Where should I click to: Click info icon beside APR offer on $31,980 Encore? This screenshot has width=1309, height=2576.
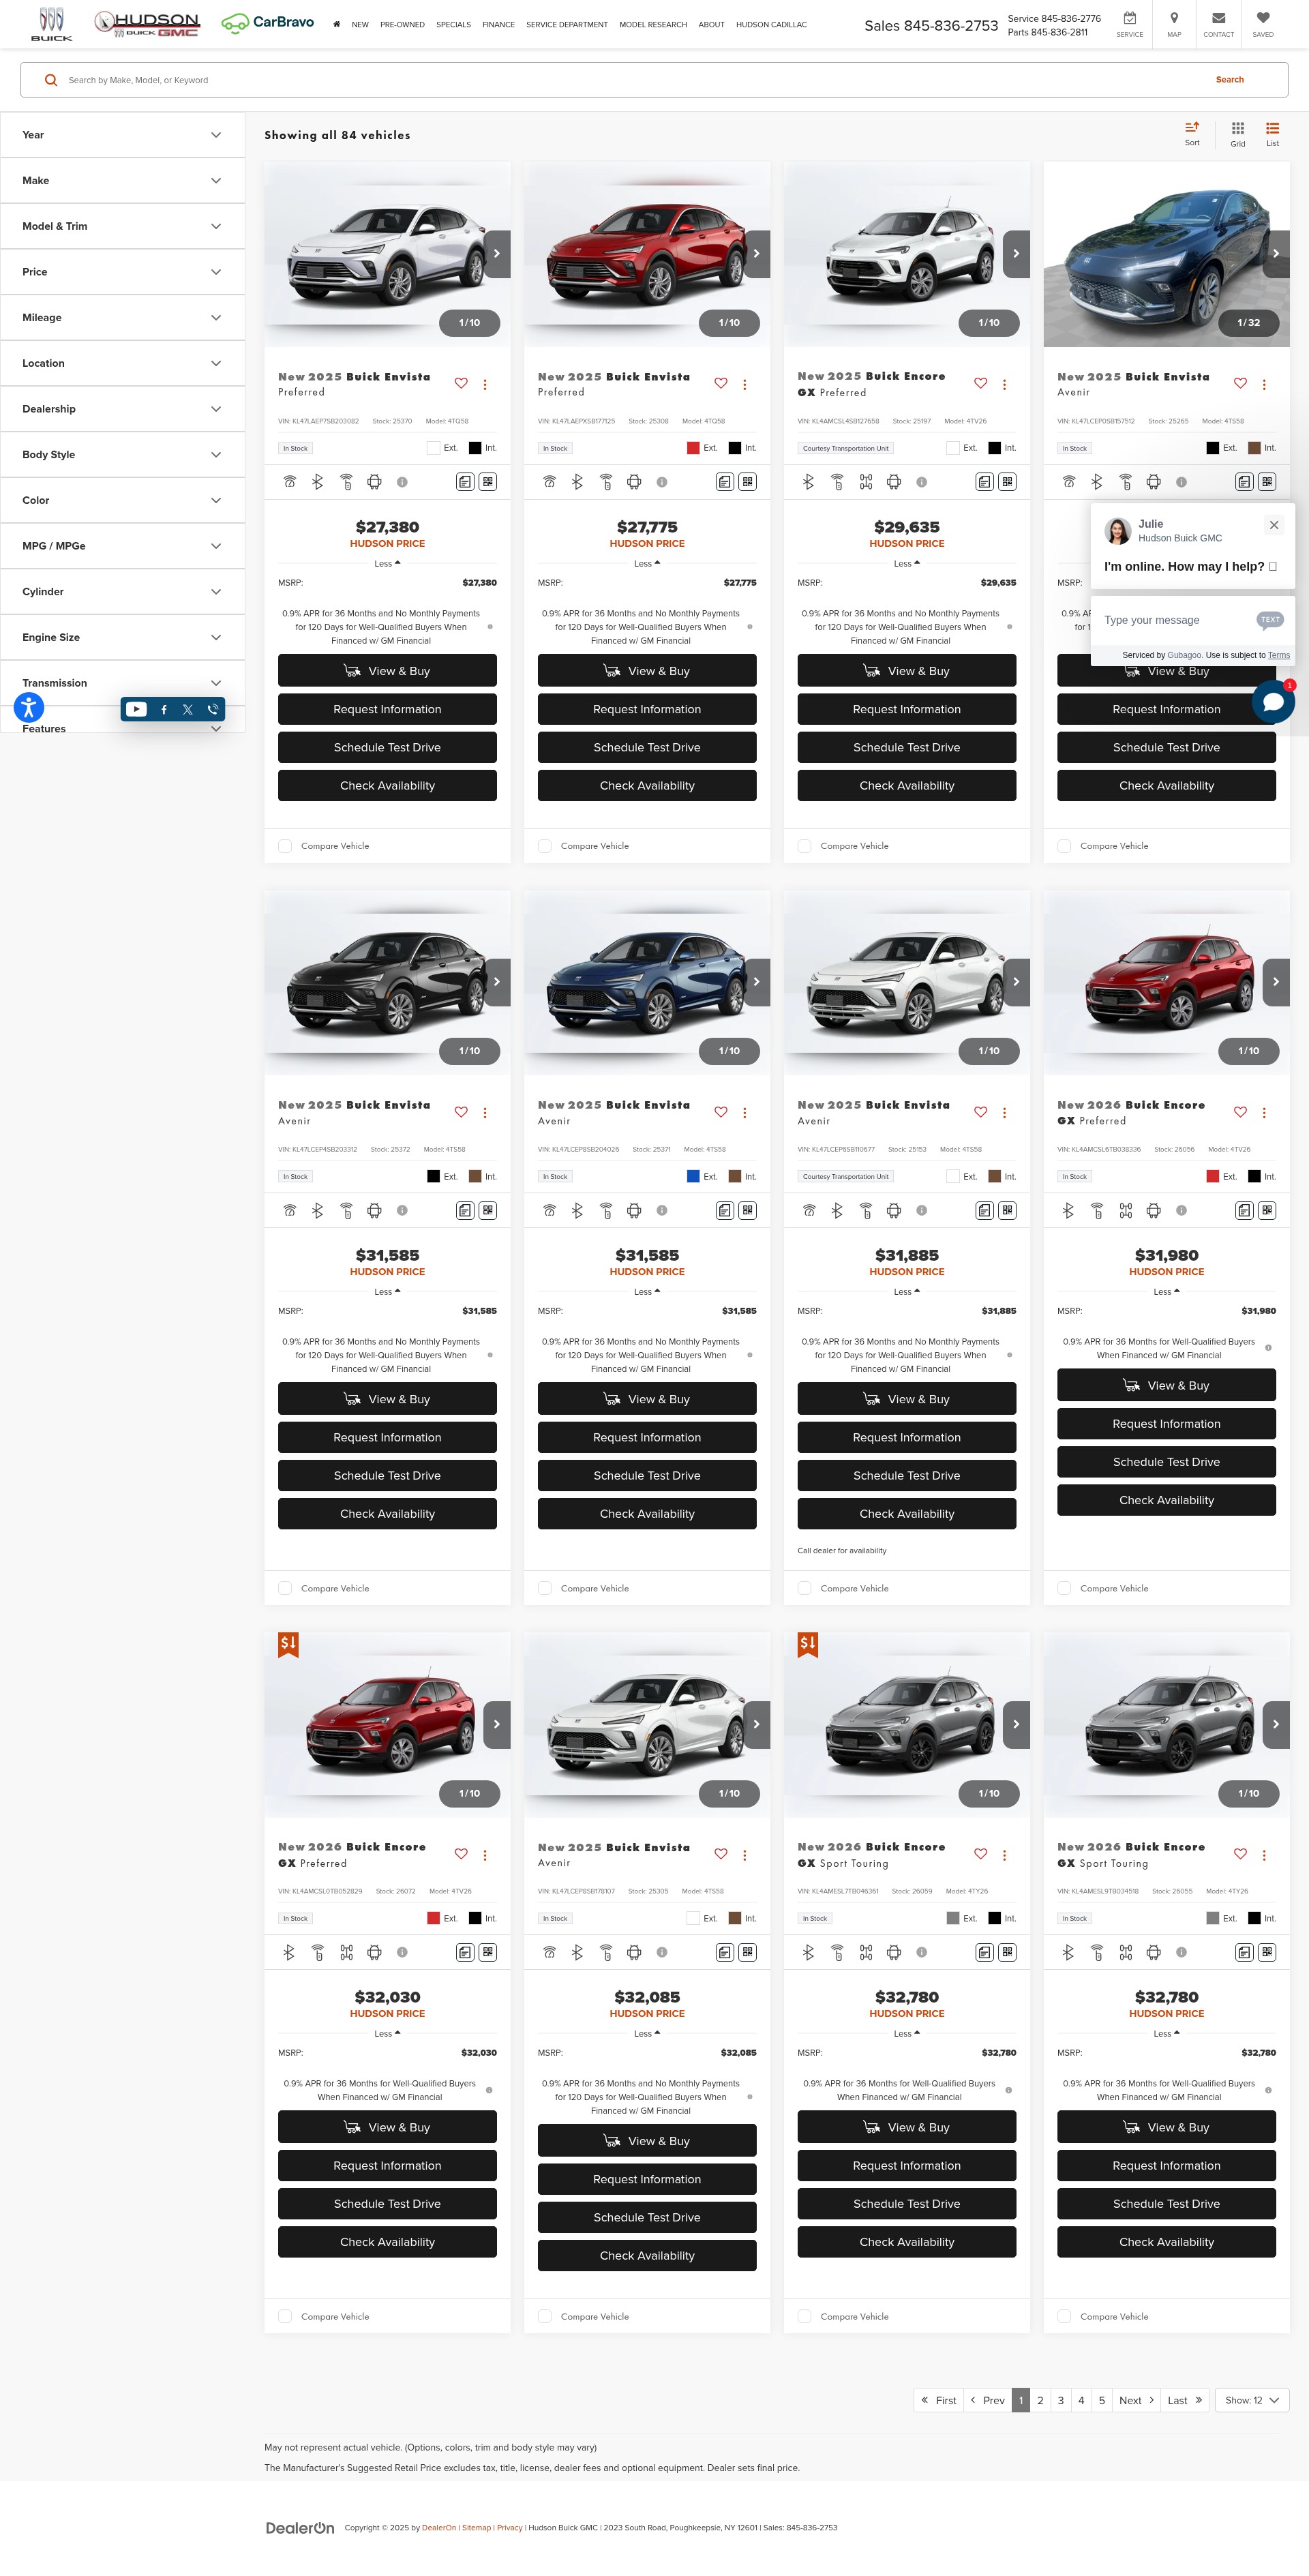1268,1348
